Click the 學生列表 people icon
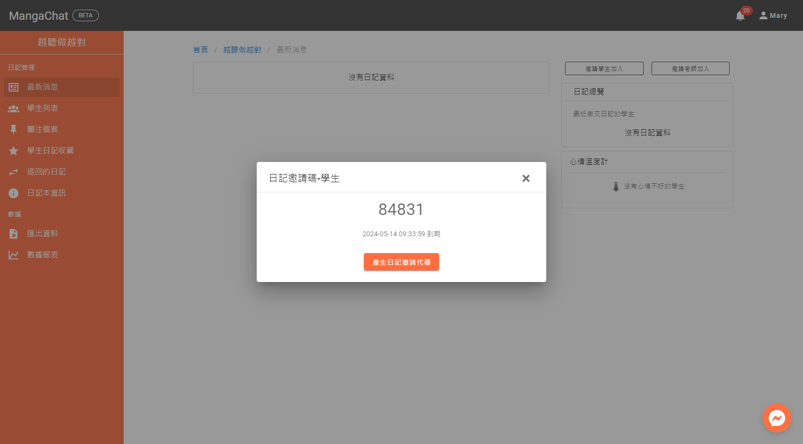This screenshot has height=444, width=803. click(14, 108)
